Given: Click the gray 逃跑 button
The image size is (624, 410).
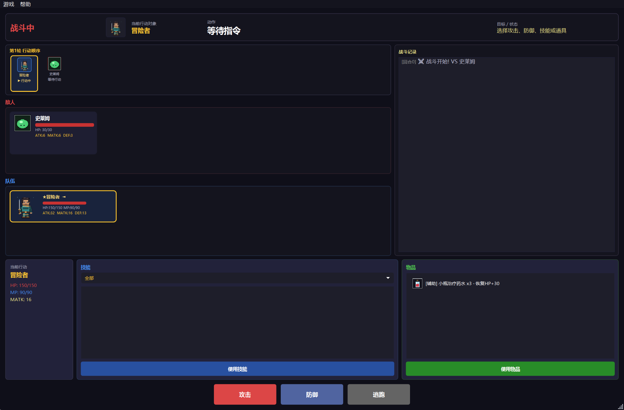Looking at the screenshot, I should tap(378, 395).
